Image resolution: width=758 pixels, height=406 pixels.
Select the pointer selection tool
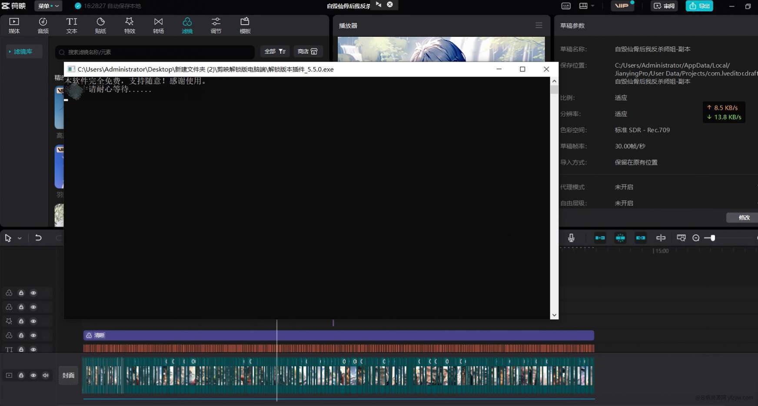coord(8,238)
